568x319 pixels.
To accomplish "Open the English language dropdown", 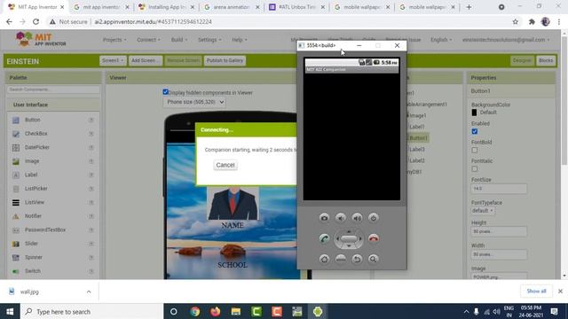I will pyautogui.click(x=441, y=40).
